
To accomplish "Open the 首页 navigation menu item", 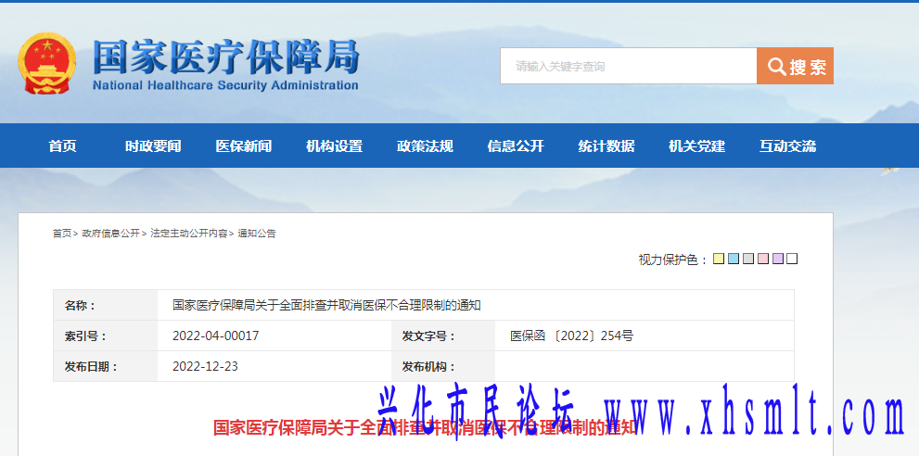I will pos(63,146).
